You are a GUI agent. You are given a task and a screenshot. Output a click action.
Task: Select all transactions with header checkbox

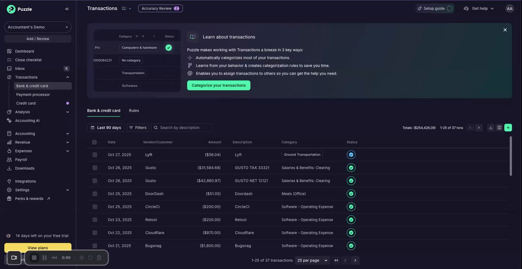point(94,142)
